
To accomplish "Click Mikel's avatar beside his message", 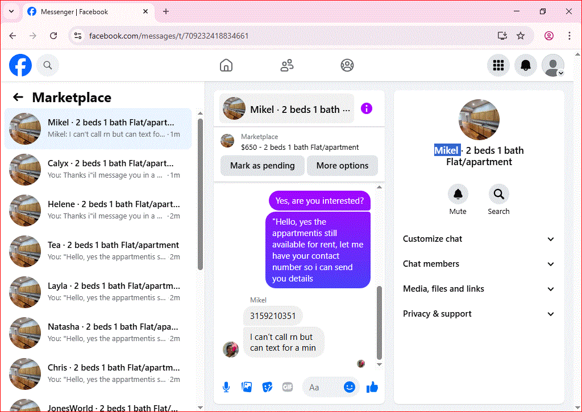I will pyautogui.click(x=231, y=350).
